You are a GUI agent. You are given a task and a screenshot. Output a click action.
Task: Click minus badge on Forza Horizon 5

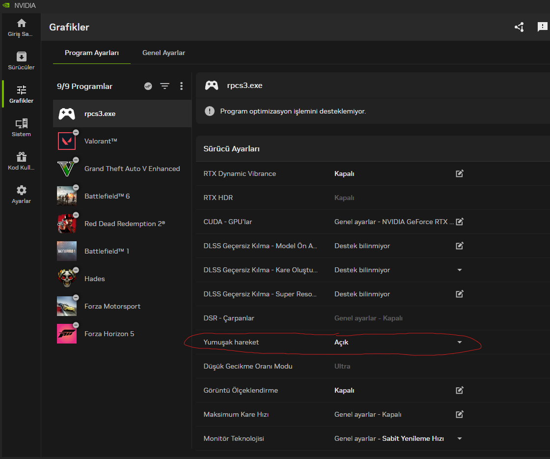point(76,325)
